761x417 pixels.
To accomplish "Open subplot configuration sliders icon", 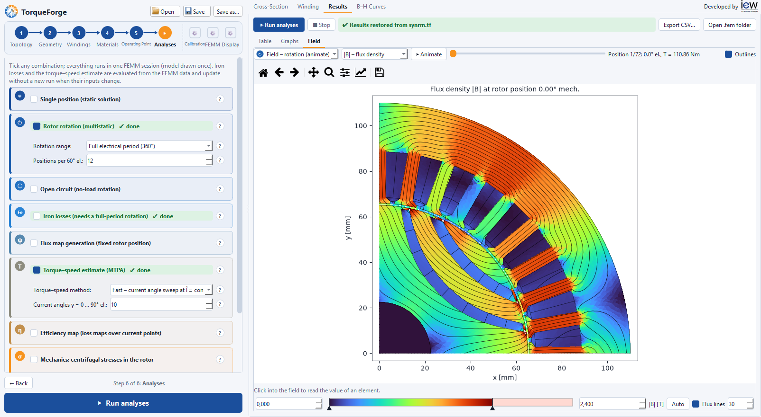I will pos(345,72).
